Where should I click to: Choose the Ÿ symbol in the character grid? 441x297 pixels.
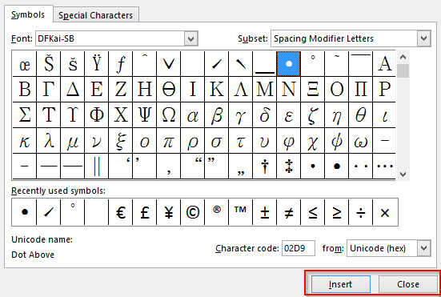[97, 64]
